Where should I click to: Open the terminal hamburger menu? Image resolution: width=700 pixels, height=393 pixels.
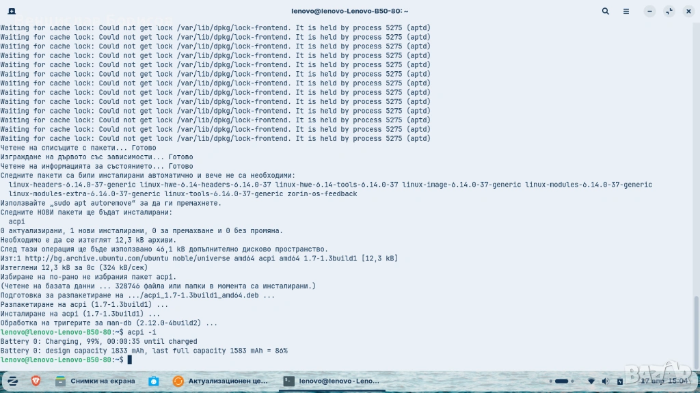(626, 11)
